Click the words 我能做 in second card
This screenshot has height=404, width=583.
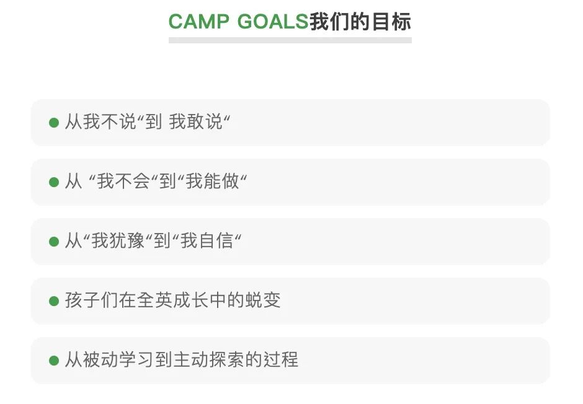click(212, 181)
